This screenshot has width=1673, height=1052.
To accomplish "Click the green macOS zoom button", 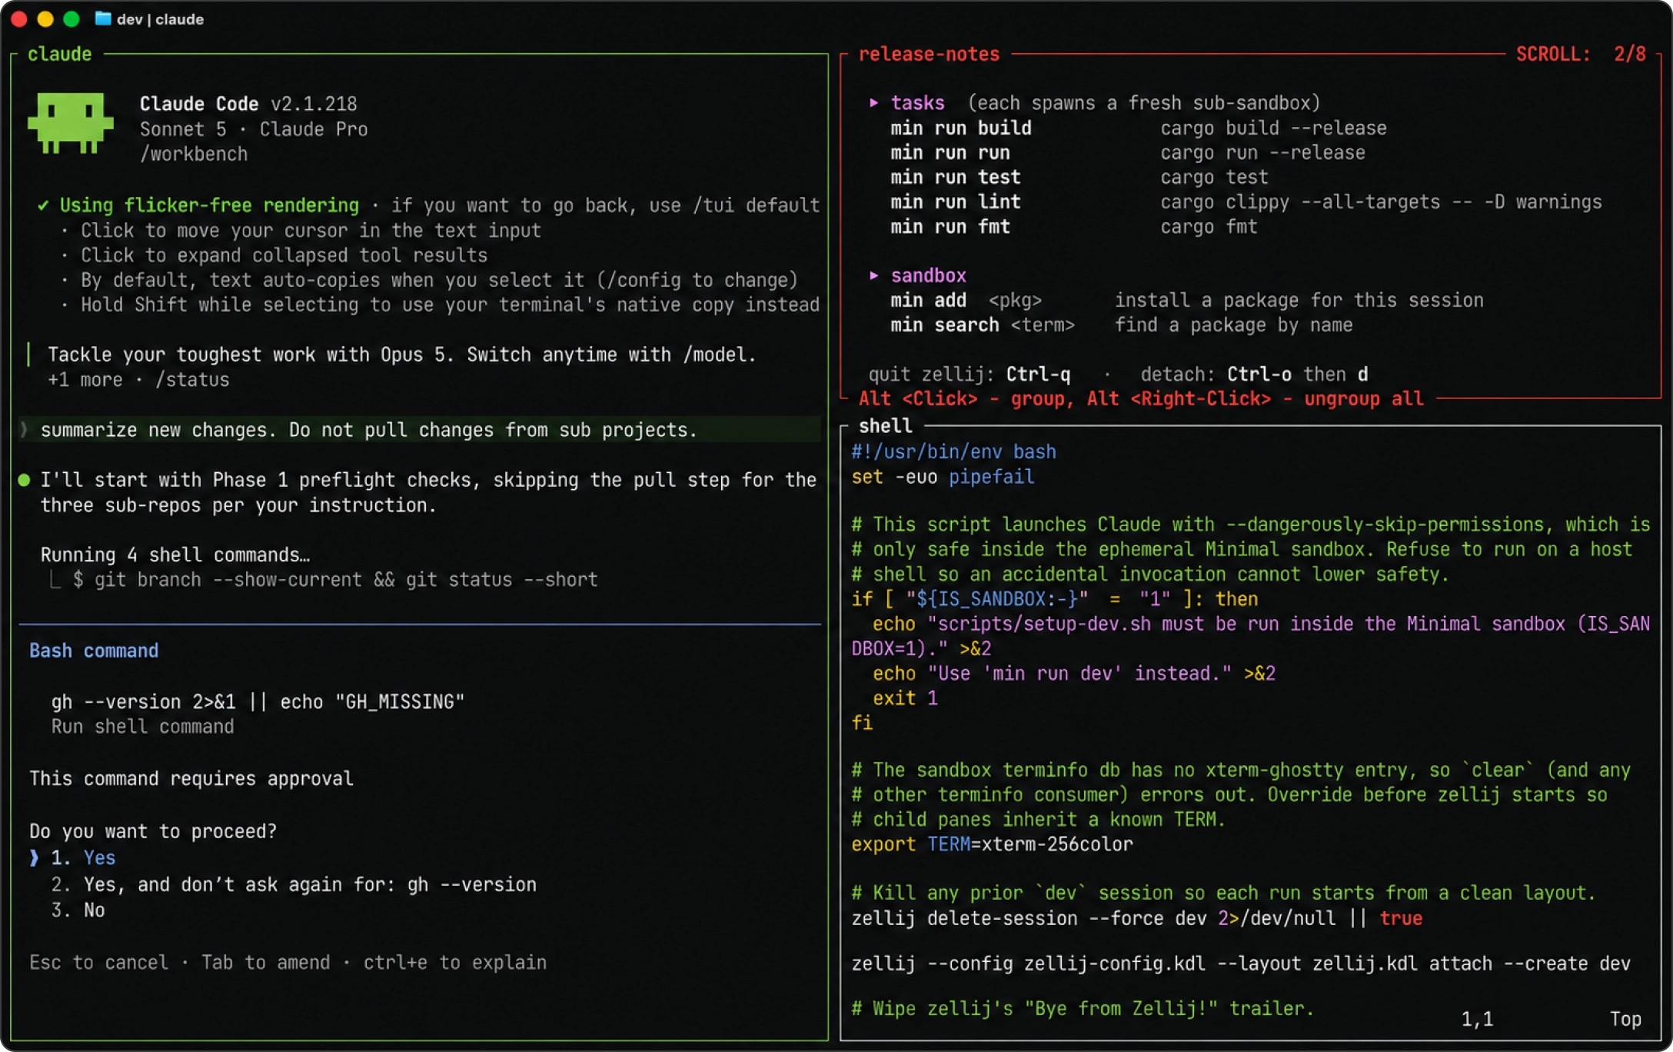I will tap(72, 18).
